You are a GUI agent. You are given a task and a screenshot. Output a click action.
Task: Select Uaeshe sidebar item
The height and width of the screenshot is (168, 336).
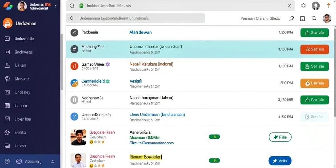coord(21,106)
